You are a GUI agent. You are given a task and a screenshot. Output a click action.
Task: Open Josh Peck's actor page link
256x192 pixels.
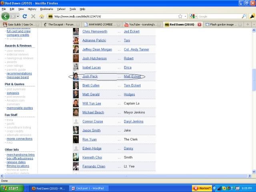click(x=90, y=76)
